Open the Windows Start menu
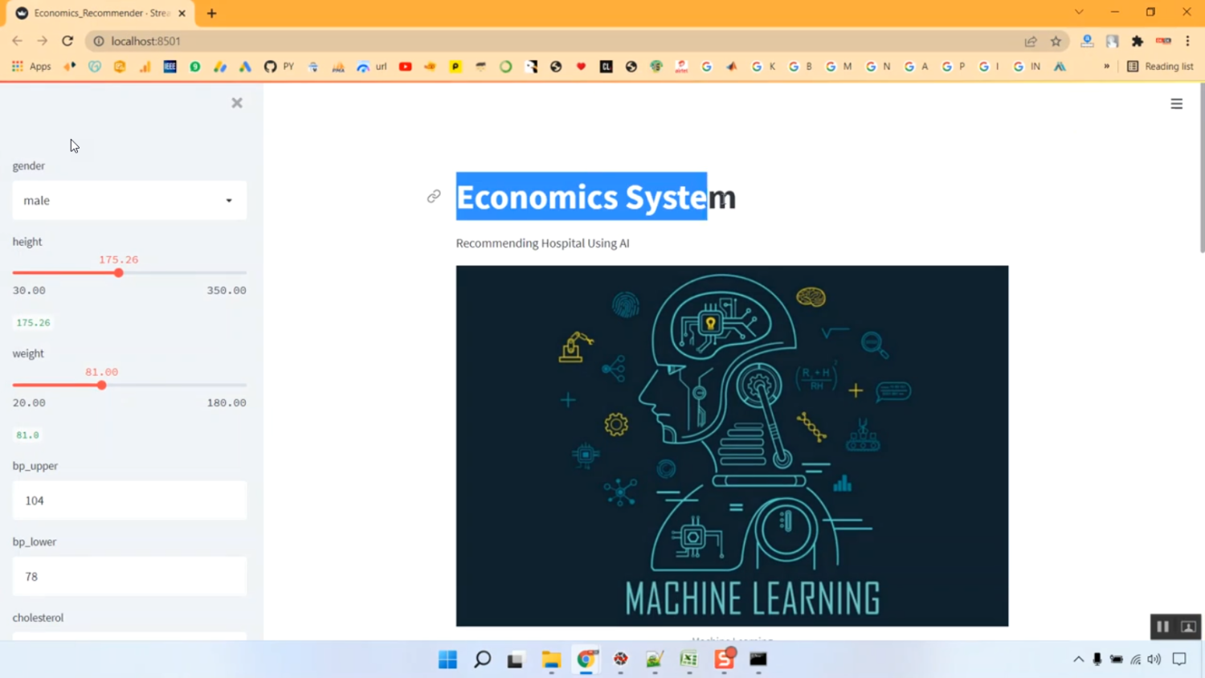Image resolution: width=1205 pixels, height=678 pixels. 447,660
